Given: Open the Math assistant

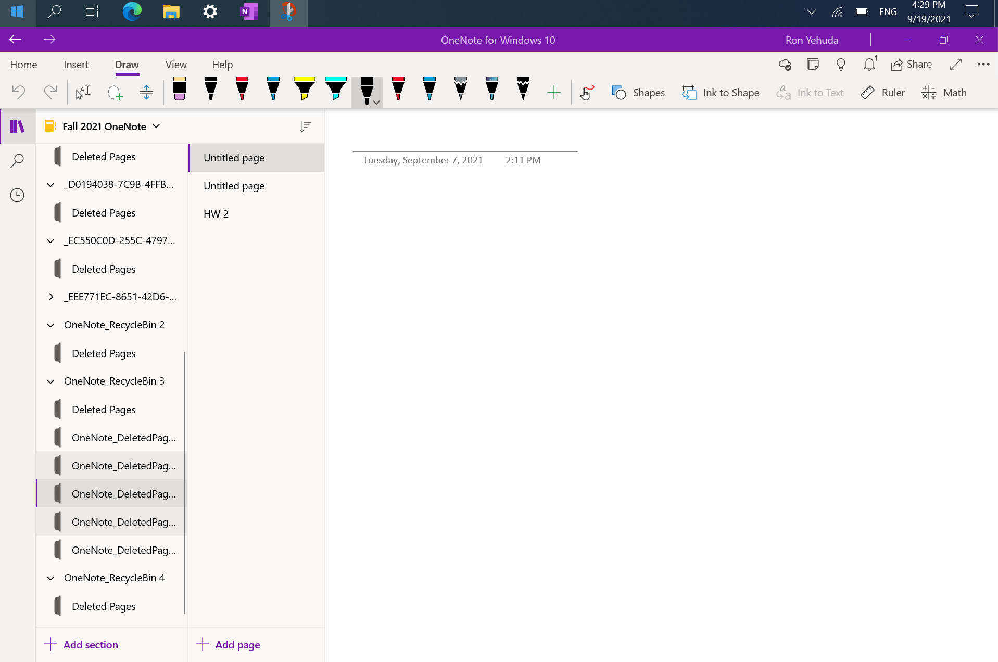Looking at the screenshot, I should coord(944,92).
